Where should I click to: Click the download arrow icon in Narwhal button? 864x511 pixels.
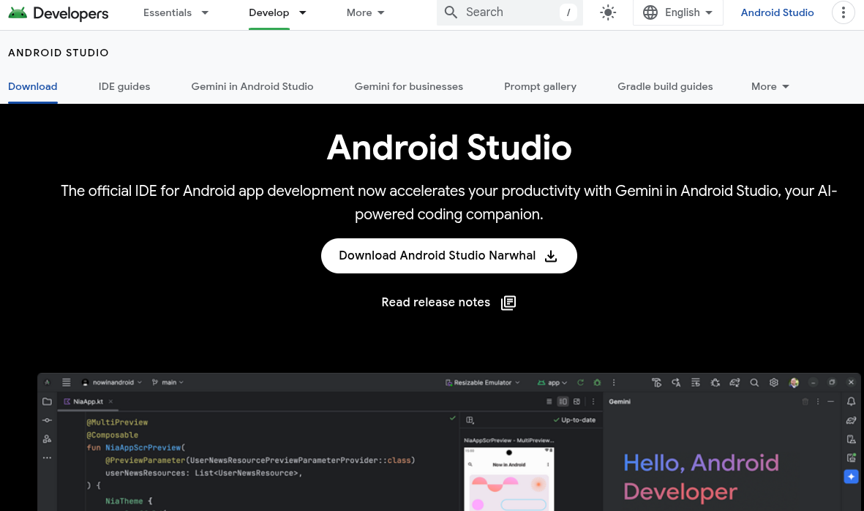(550, 256)
